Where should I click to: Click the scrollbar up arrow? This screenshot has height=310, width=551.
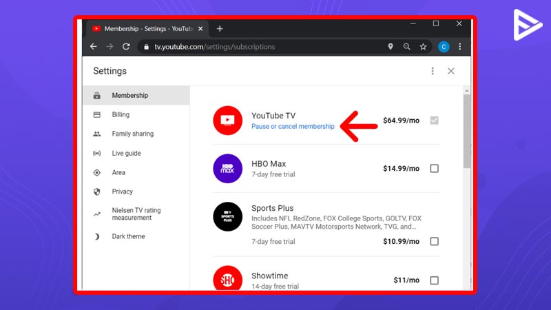point(467,91)
